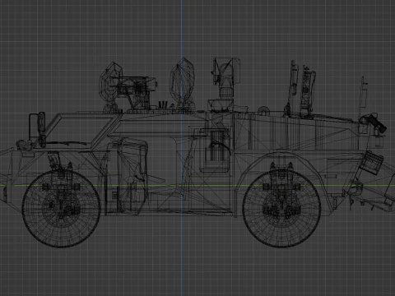
Task: Select the rear wheel of the vehicle wireframe
Action: 281,208
